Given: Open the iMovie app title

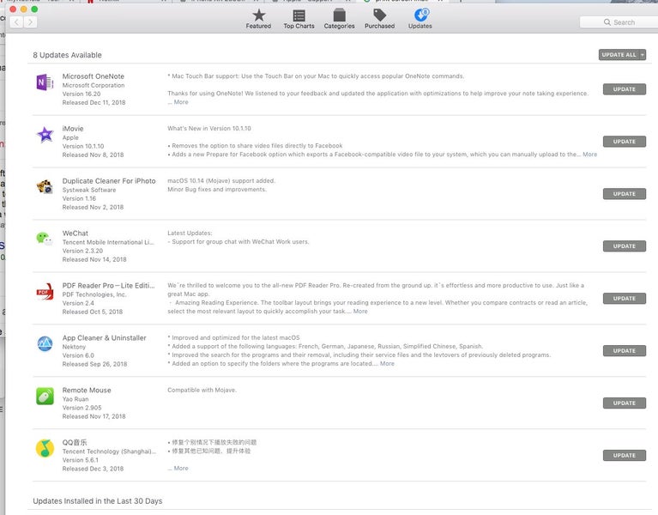Looking at the screenshot, I should 73,129.
